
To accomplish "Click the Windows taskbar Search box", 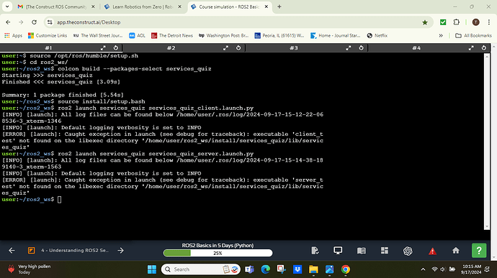I will [x=201, y=269].
